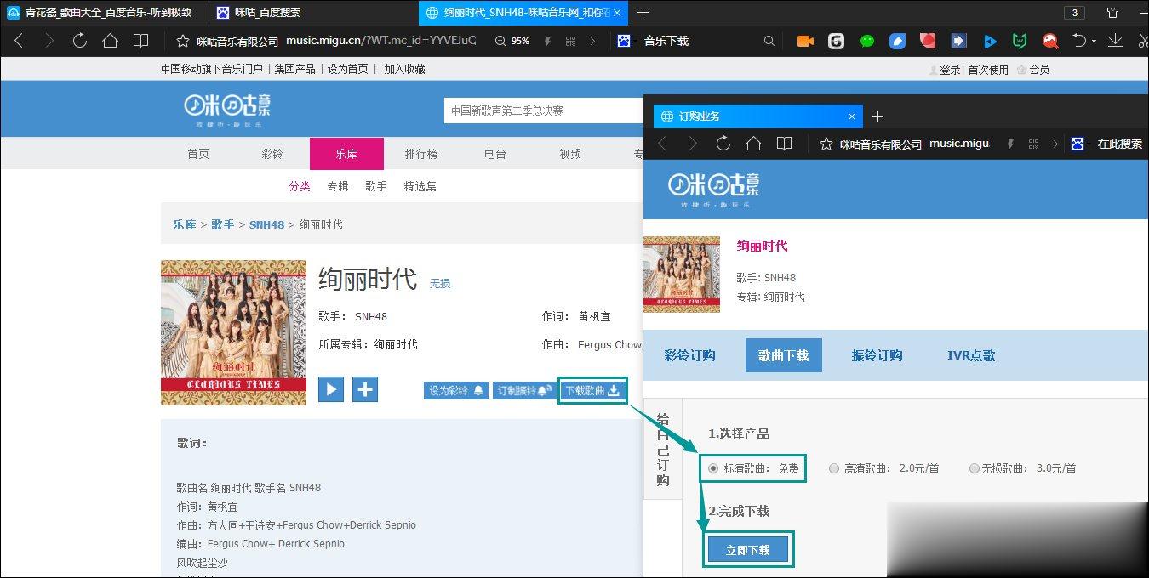
Task: Click 订制振铃 button
Action: [x=524, y=390]
